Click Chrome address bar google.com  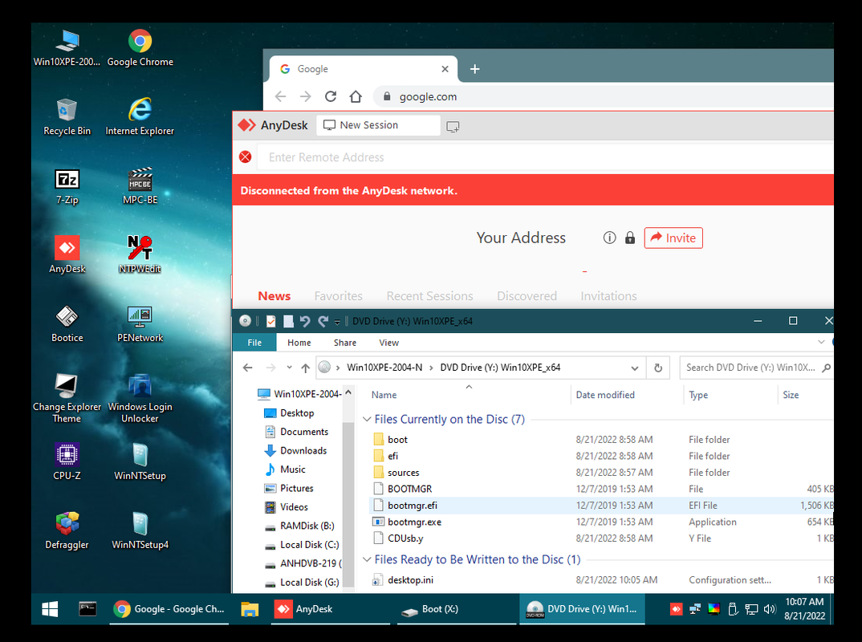click(x=604, y=97)
